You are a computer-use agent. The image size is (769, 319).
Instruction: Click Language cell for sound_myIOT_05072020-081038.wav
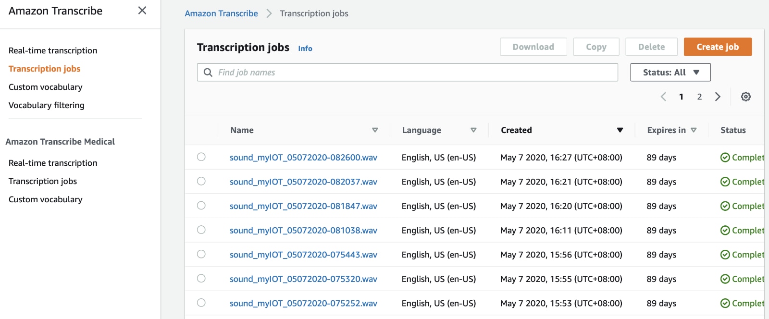coord(439,231)
